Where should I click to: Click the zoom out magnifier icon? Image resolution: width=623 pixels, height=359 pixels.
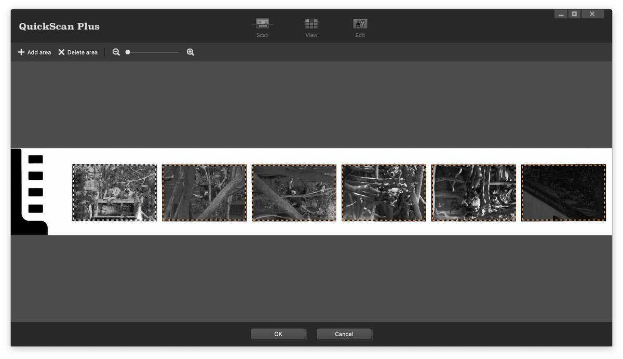pyautogui.click(x=116, y=52)
